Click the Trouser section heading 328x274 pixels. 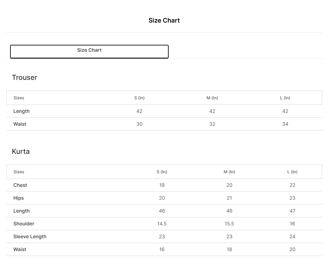click(x=24, y=77)
